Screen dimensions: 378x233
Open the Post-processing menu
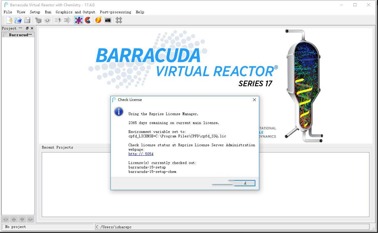tap(116, 12)
